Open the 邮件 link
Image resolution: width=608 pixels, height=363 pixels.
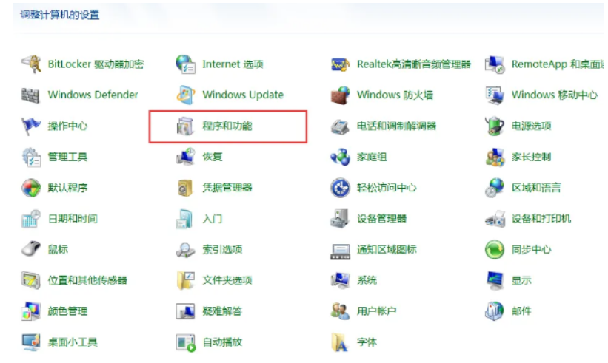coord(521,311)
